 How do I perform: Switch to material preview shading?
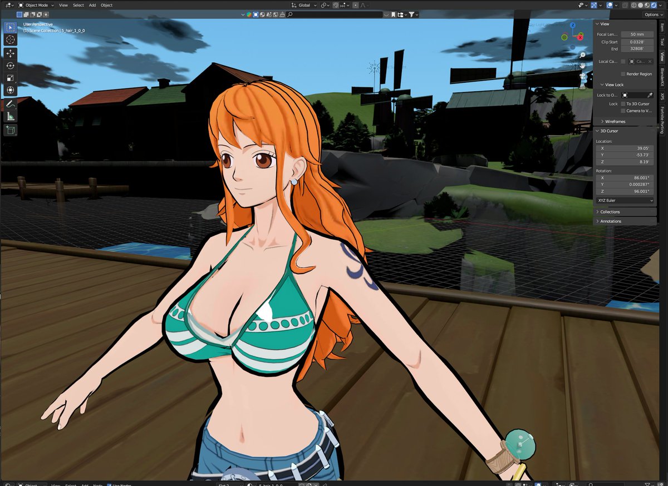(x=647, y=5)
